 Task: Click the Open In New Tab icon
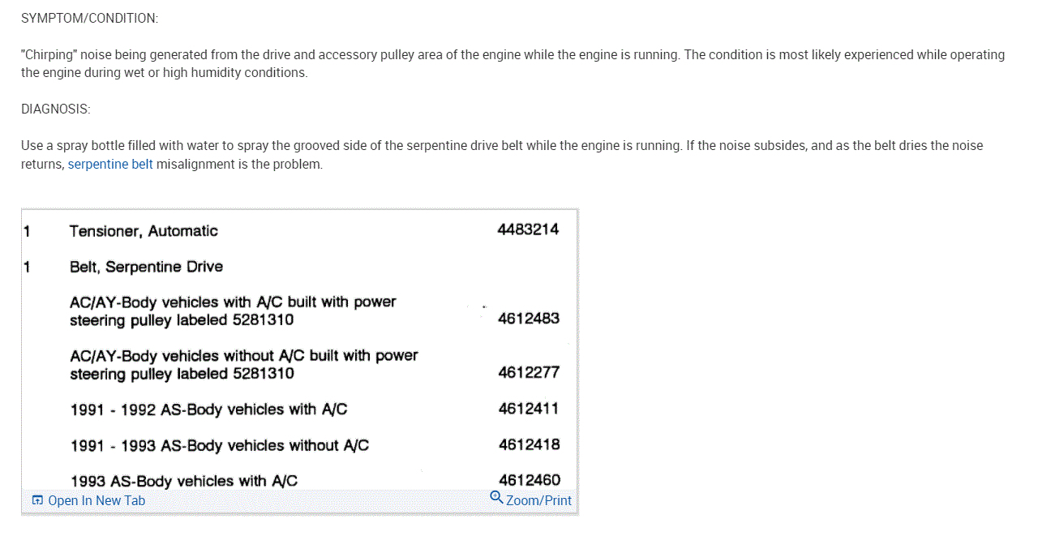click(x=36, y=500)
